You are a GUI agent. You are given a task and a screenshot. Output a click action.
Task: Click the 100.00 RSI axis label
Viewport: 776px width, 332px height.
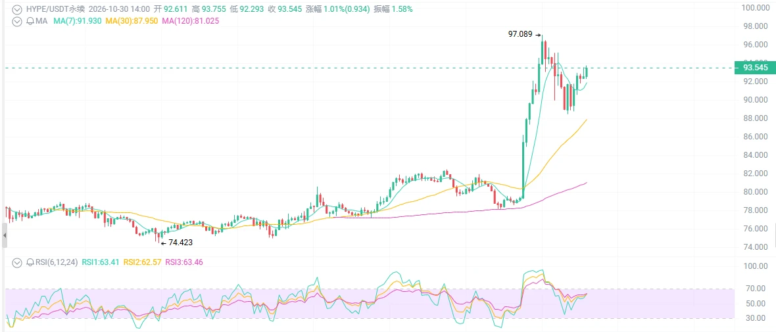click(755, 266)
